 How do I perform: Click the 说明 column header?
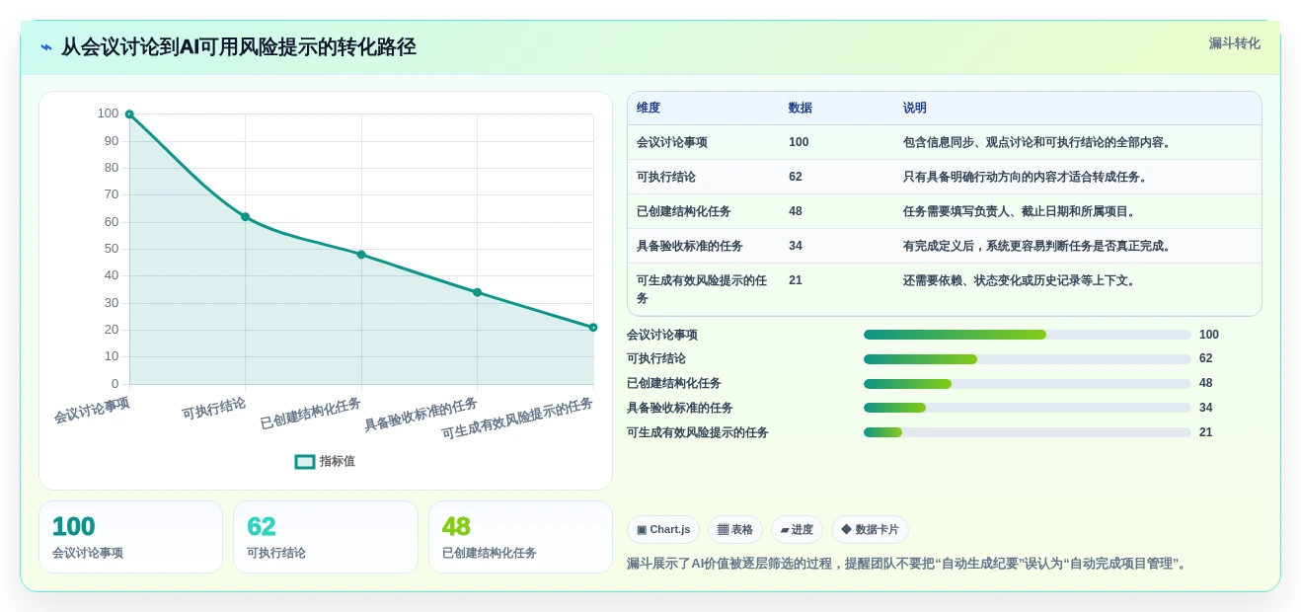click(915, 109)
